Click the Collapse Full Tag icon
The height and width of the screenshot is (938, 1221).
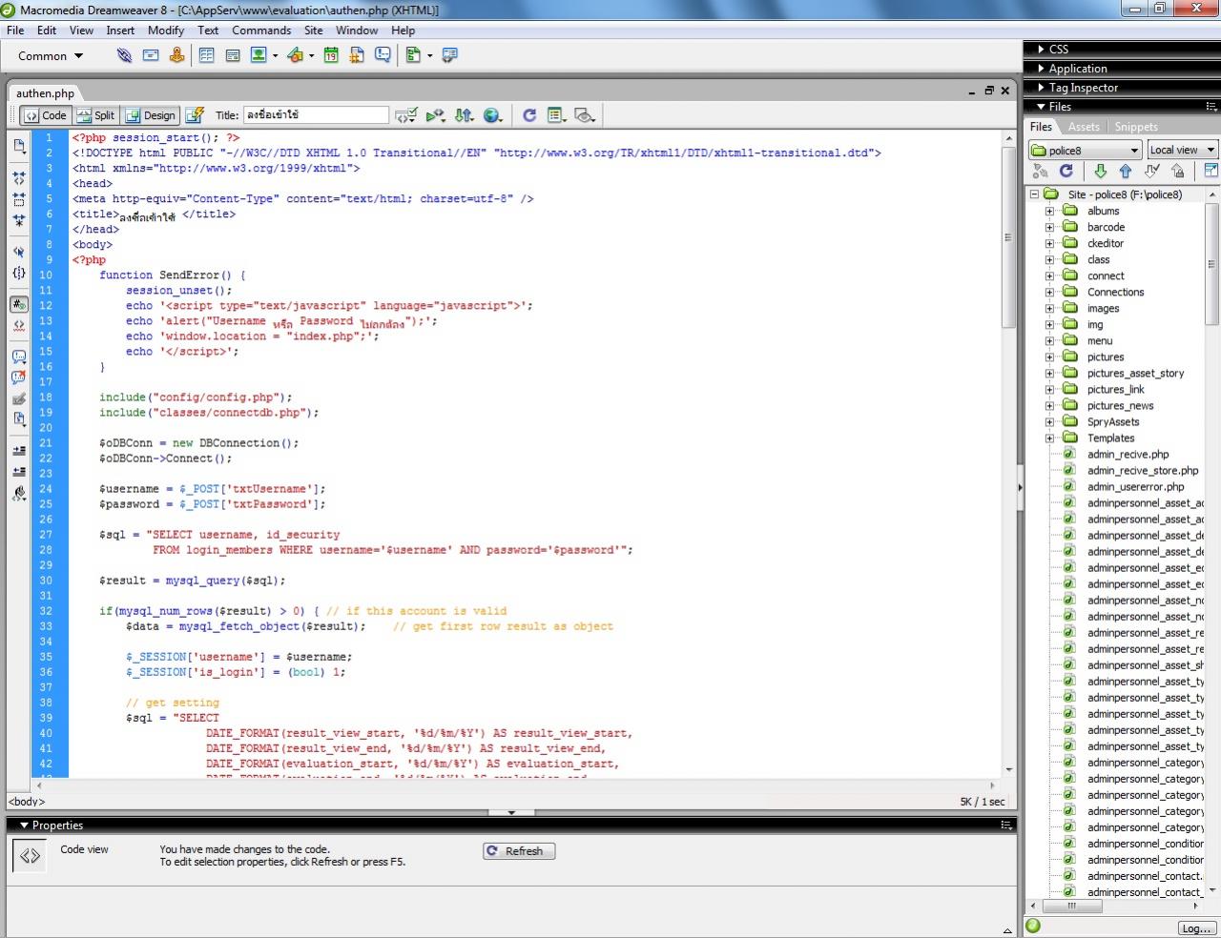click(19, 178)
